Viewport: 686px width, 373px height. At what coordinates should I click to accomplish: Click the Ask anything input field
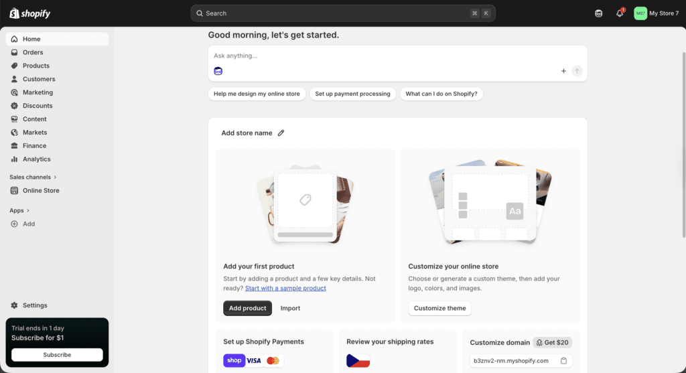[397, 56]
